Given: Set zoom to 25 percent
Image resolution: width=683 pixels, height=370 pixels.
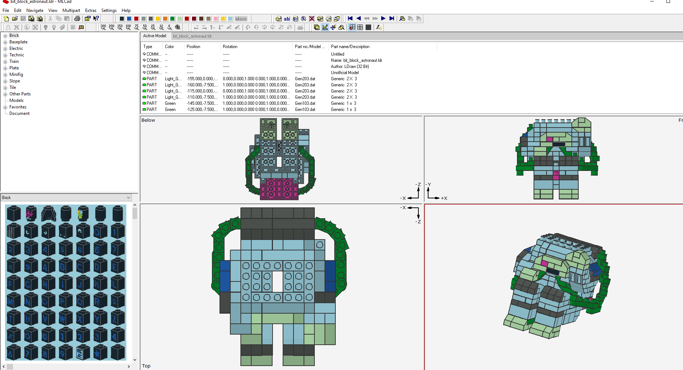Looking at the screenshot, I should click(x=153, y=27).
